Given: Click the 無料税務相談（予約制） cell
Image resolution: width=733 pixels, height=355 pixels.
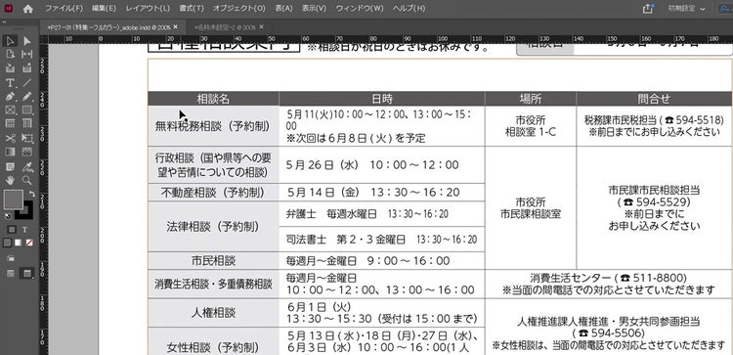Looking at the screenshot, I should [x=213, y=126].
